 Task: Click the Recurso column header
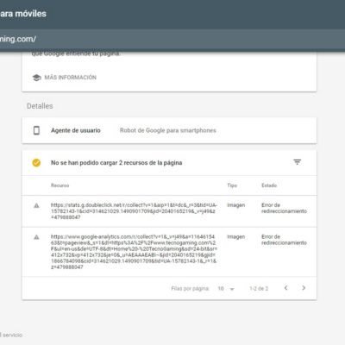click(x=60, y=185)
